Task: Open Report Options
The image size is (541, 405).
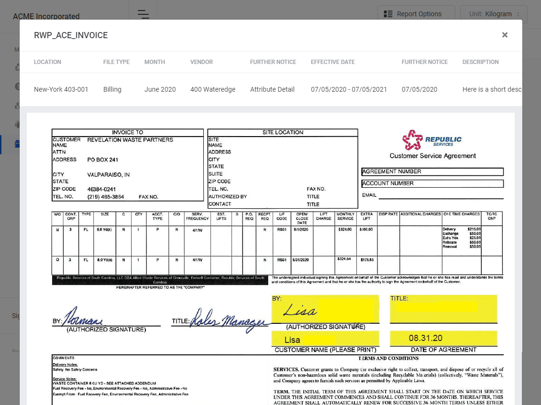Action: pos(416,14)
